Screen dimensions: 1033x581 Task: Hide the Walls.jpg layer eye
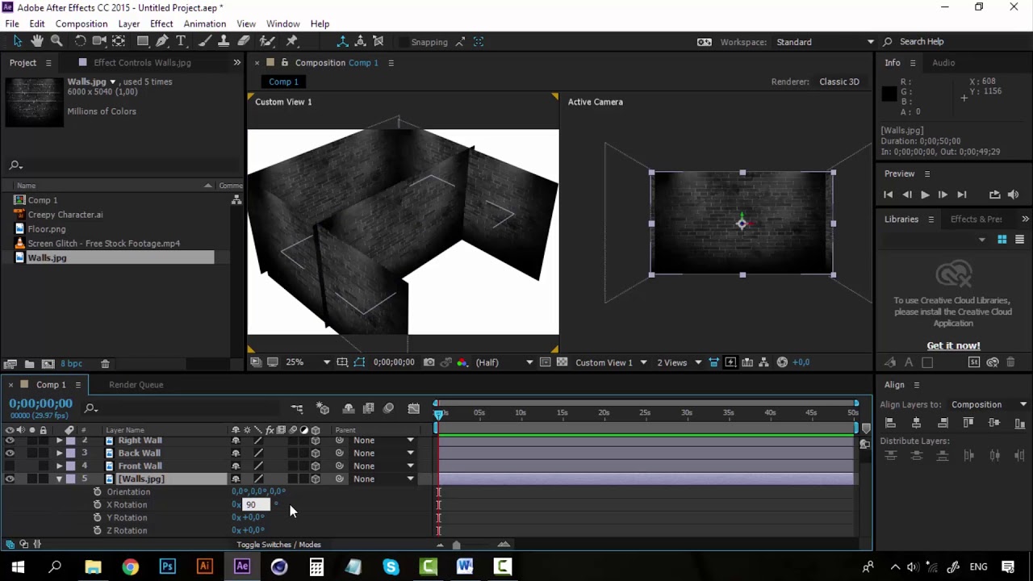pyautogui.click(x=10, y=479)
